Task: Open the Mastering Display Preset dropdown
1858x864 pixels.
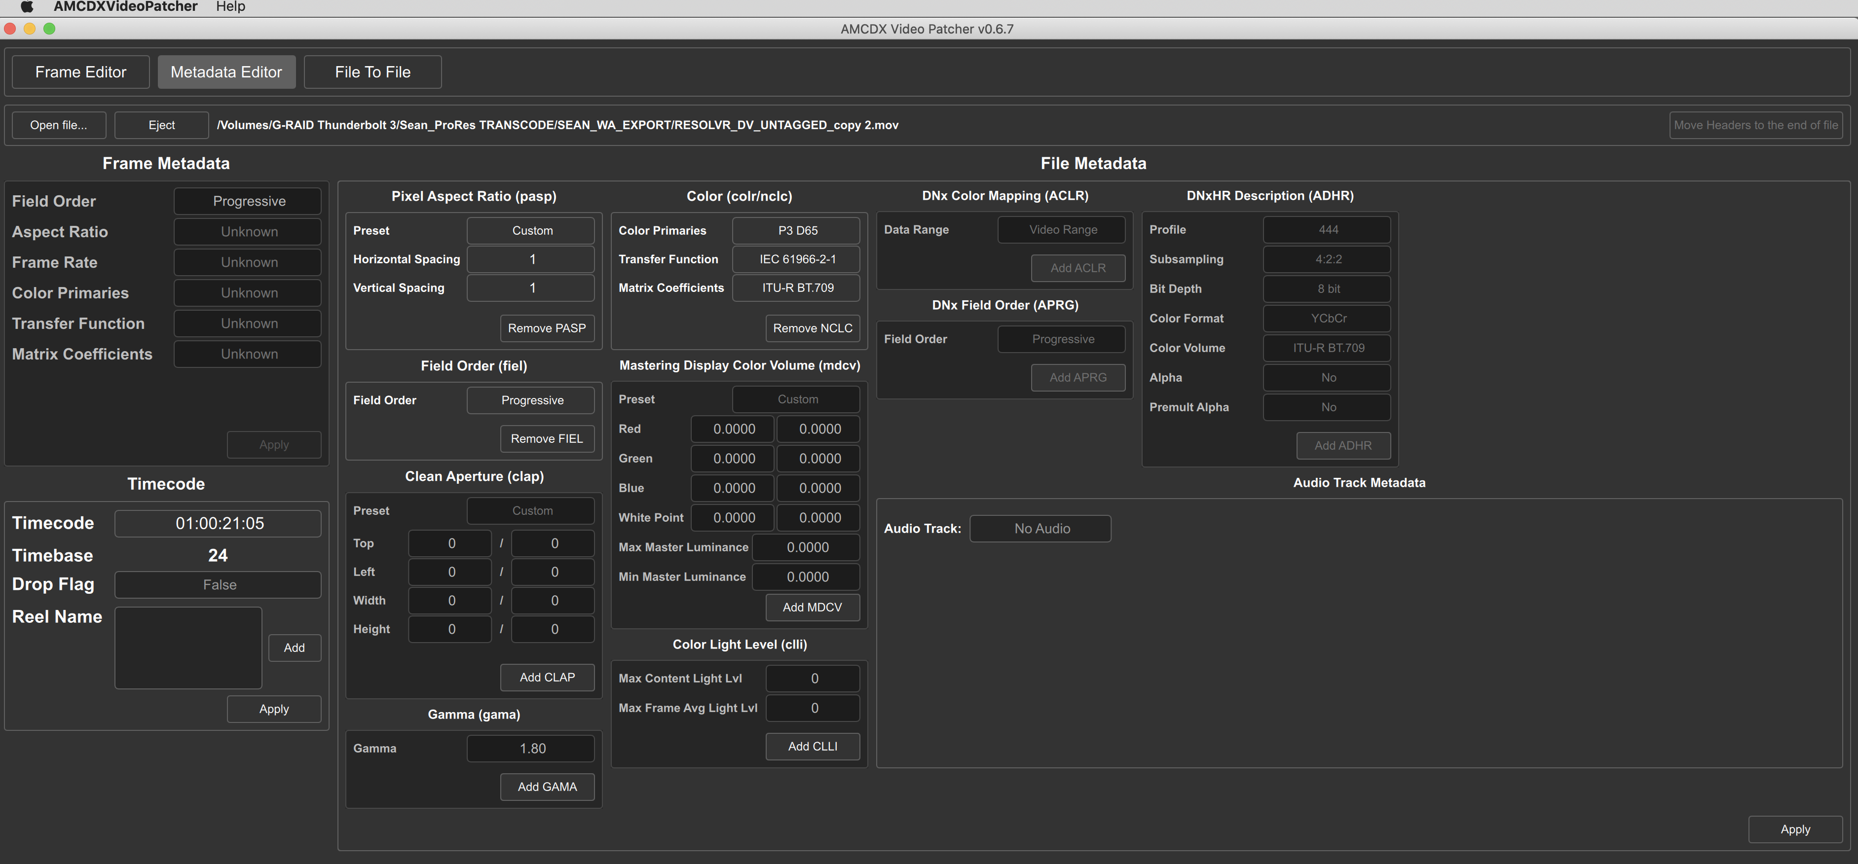Action: click(796, 399)
